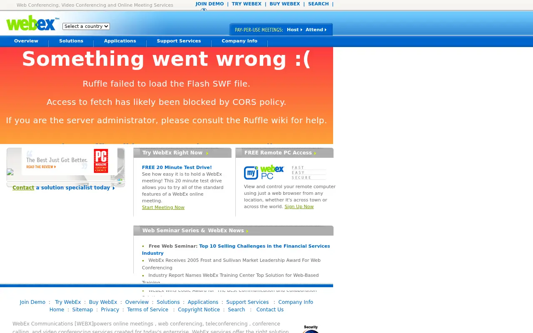
Task: Click the My WebEx PC logo
Action: click(264, 172)
